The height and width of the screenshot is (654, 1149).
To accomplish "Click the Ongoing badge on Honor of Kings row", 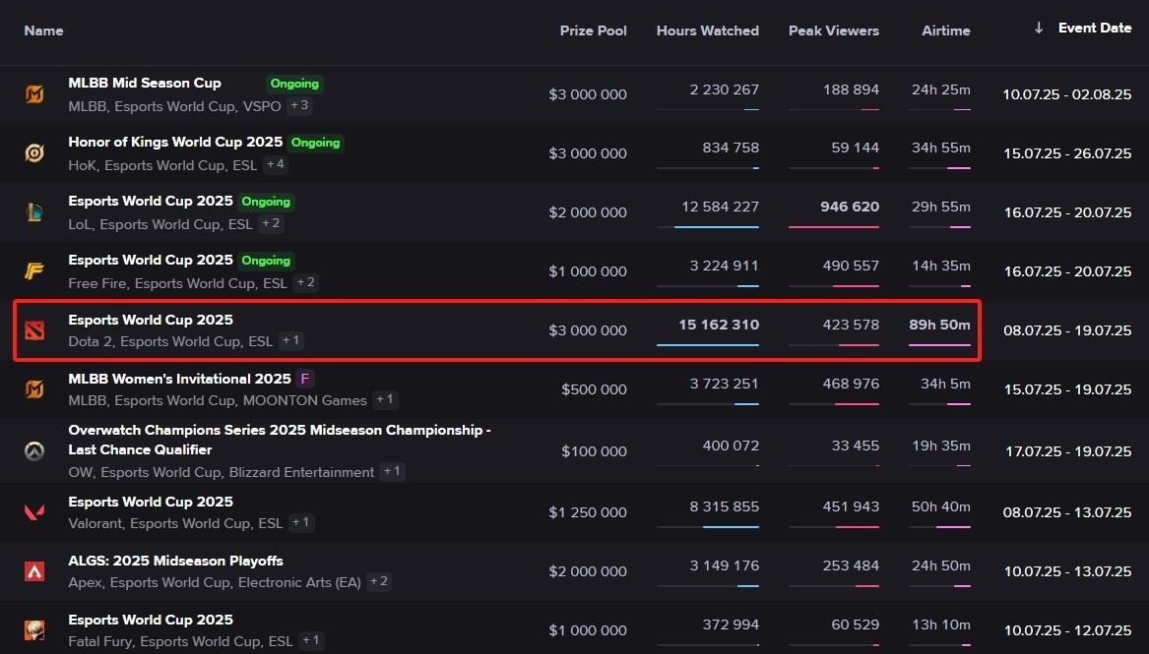I will pyautogui.click(x=316, y=143).
